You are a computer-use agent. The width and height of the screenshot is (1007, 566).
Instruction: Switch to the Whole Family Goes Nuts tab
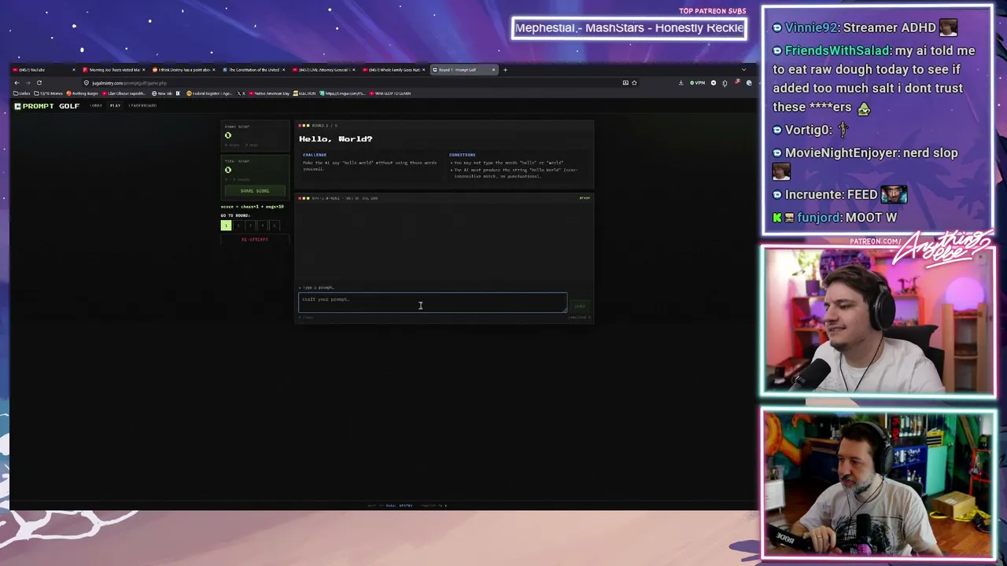click(x=393, y=70)
